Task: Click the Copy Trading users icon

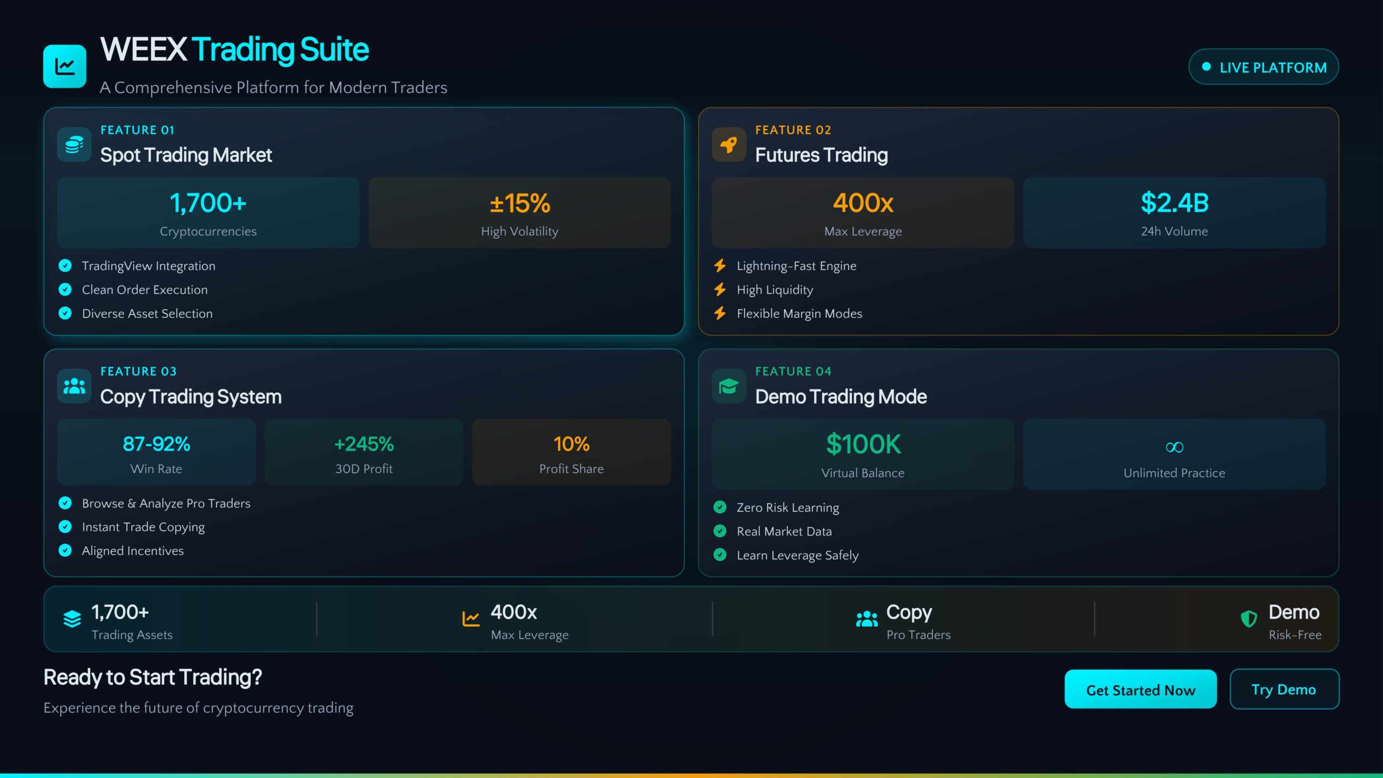Action: 74,386
